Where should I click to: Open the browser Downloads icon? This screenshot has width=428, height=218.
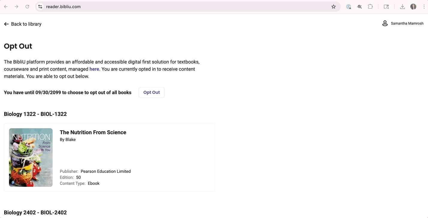tap(403, 7)
